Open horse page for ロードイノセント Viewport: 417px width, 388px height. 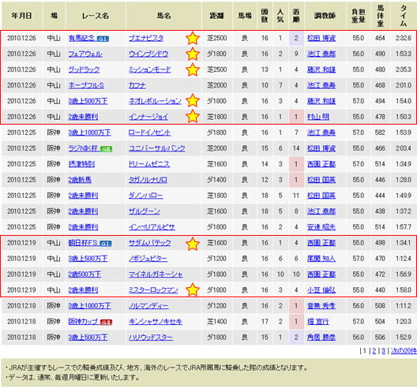click(149, 132)
